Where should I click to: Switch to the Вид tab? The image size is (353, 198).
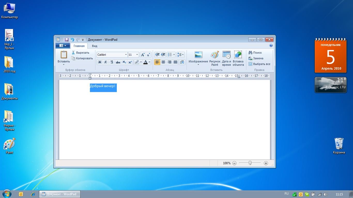(x=95, y=46)
